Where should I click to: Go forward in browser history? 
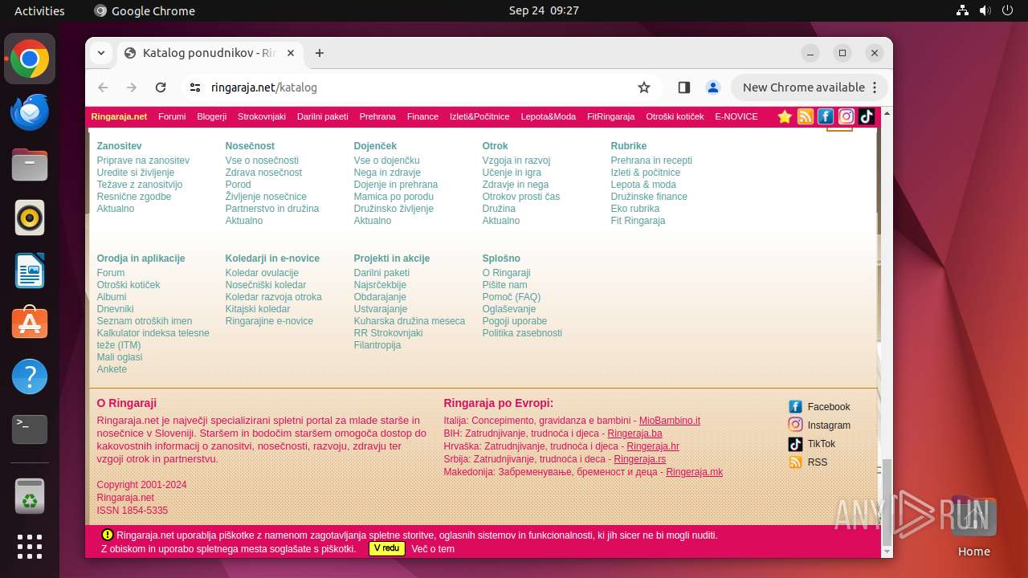[x=132, y=88]
